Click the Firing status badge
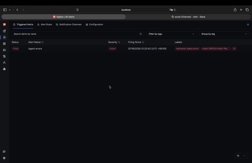Screen dimensions: 252x163 tap(15, 49)
